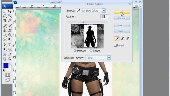Open the Select Sampled Colors dropdown
The image size is (170, 96).
click(x=104, y=11)
